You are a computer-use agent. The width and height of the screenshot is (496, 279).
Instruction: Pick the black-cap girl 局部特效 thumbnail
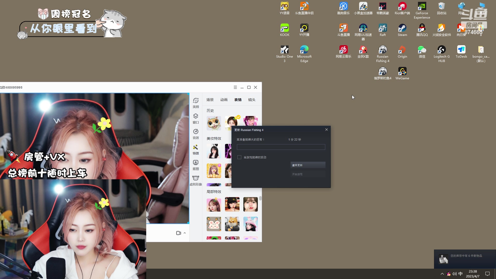pos(232,204)
